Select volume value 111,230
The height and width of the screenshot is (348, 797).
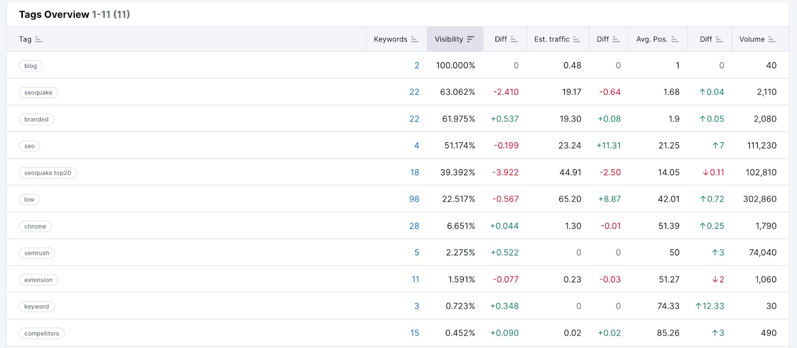(x=762, y=145)
